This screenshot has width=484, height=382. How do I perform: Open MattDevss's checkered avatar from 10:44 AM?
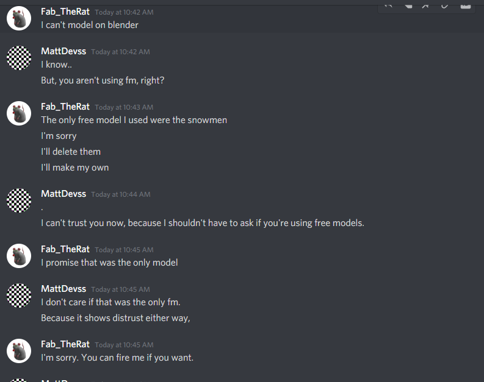(x=19, y=200)
